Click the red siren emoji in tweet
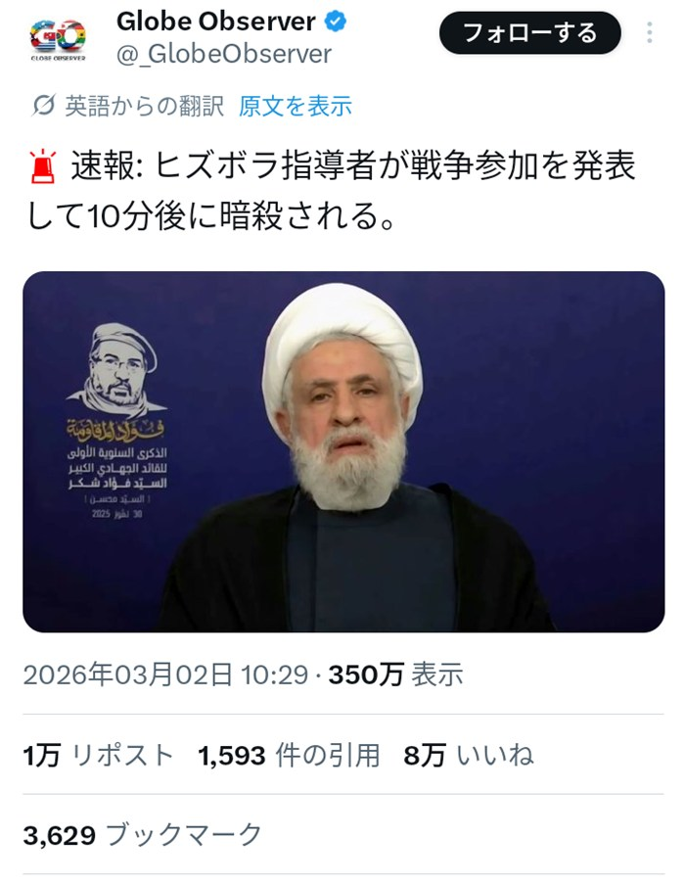 (x=43, y=166)
